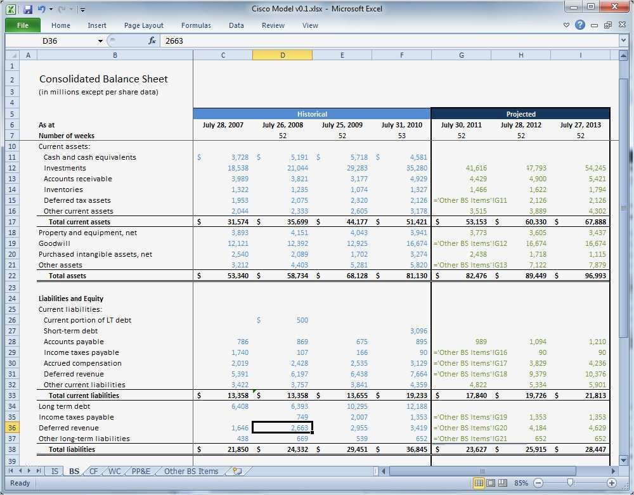Select the Consolidated Balance Sheet title cell
This screenshot has width=634, height=495.
click(115, 79)
